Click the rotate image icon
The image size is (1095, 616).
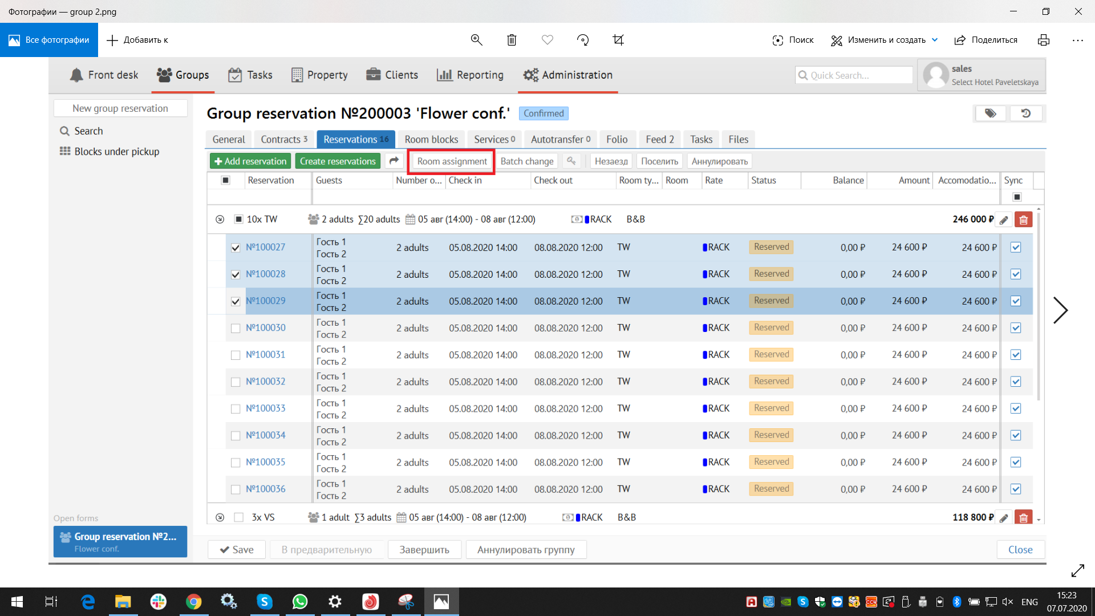click(582, 40)
